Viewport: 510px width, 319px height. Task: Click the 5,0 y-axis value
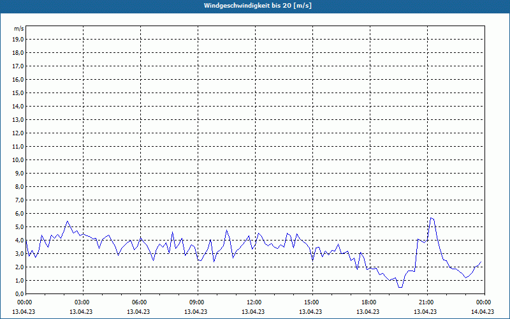click(x=20, y=227)
